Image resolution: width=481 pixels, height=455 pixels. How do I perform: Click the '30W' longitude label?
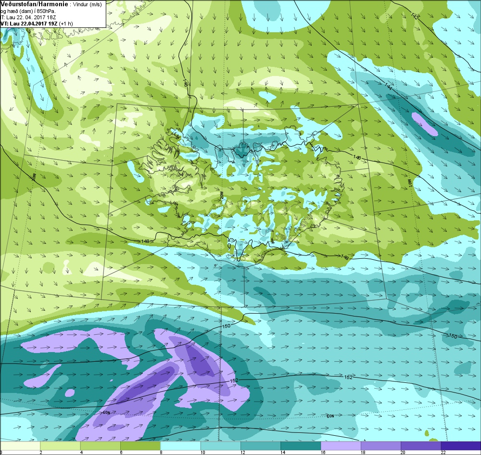(x=34, y=177)
